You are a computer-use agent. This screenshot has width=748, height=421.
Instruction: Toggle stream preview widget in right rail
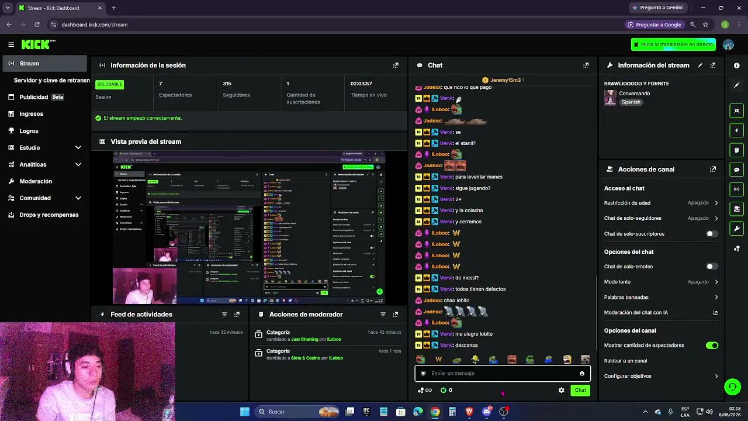point(736,111)
